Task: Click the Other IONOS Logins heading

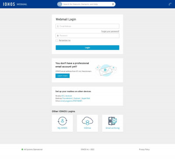Action: pos(63,111)
